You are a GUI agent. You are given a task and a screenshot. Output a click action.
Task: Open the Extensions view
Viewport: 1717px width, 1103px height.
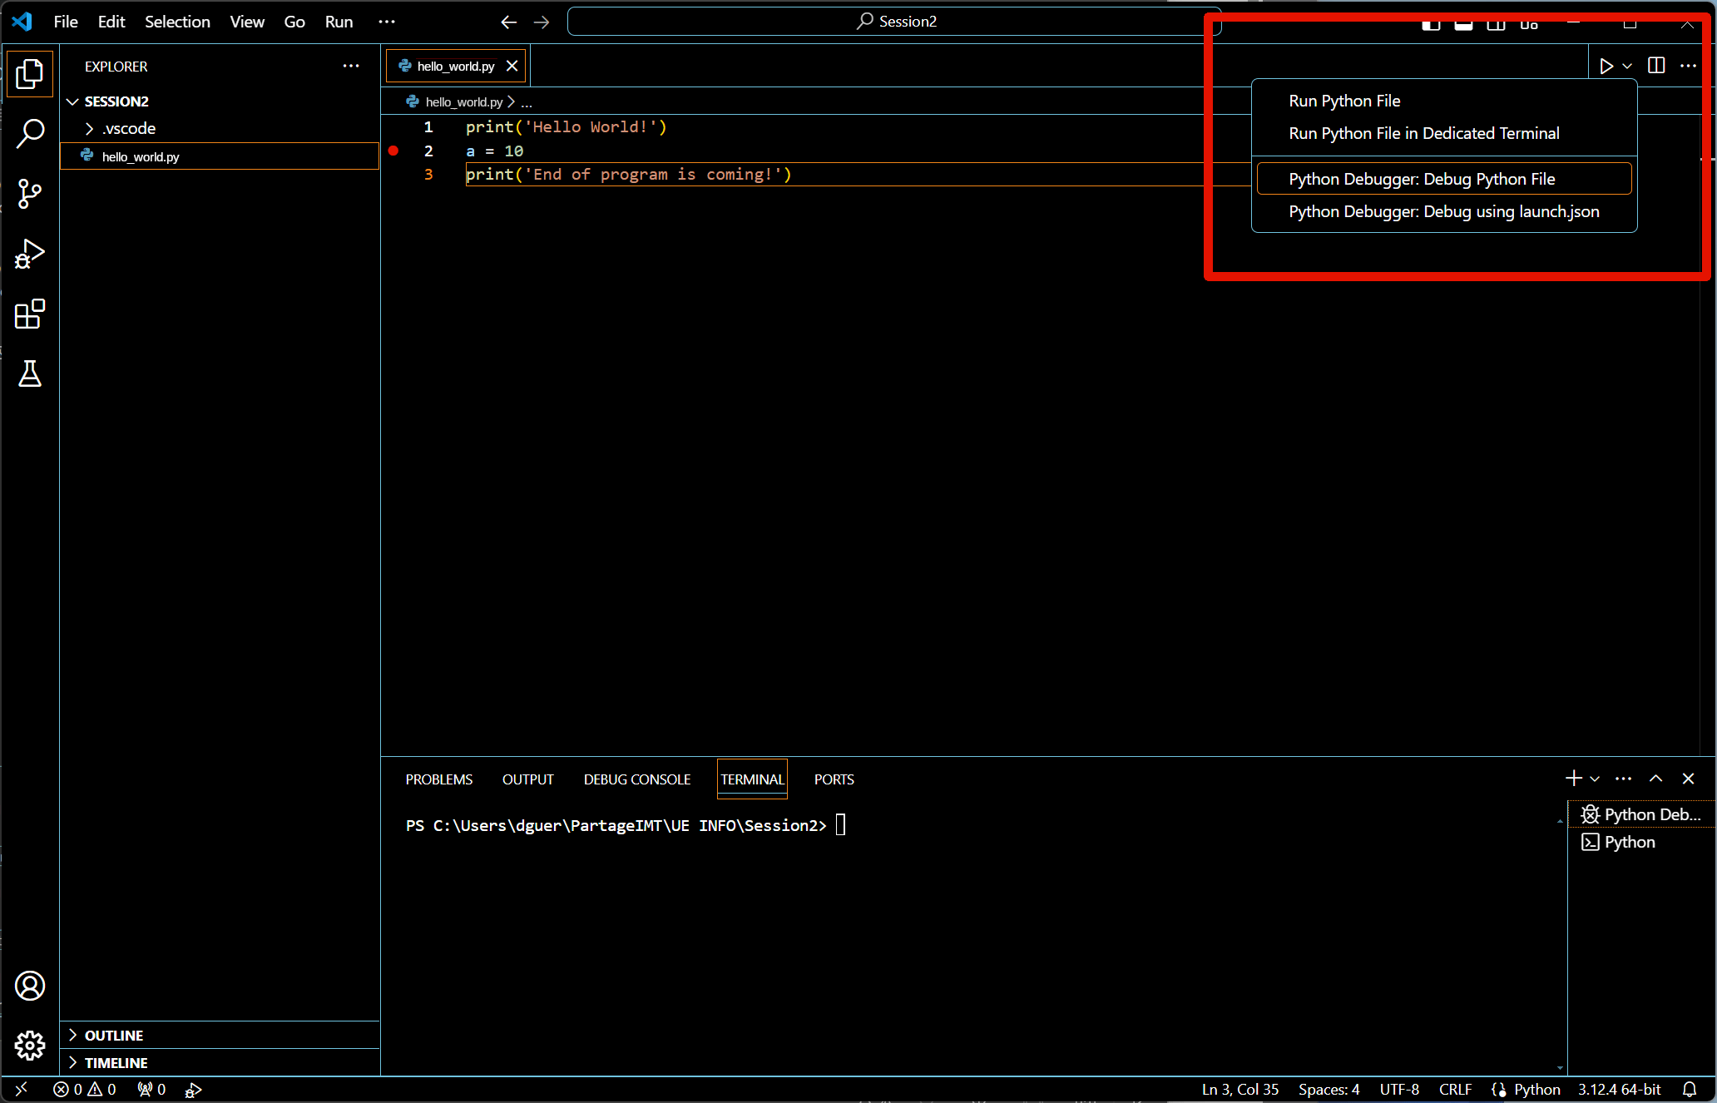30,314
